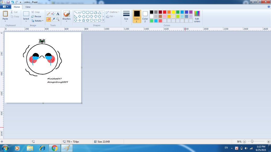
Task: Choose the Rectangle shape
Action: pos(88,13)
